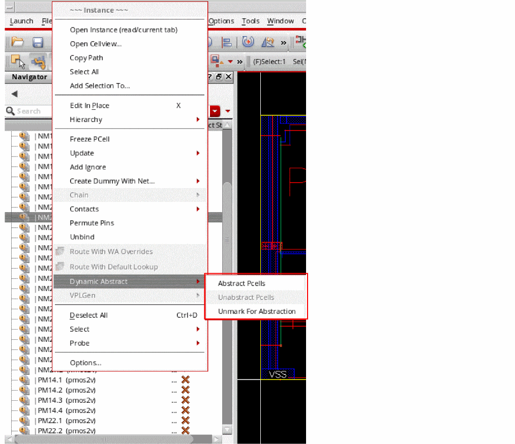This screenshot has width=515, height=444.
Task: Select the PM14.3 (pmos2v) tree item
Action: 66,400
